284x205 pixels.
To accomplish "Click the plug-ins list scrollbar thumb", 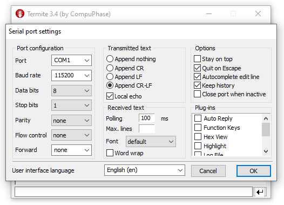I will click(x=266, y=129).
